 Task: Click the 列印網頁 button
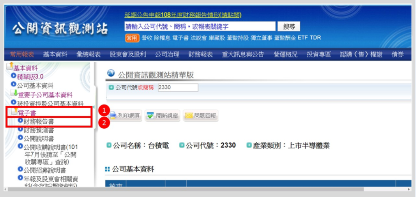click(125, 115)
